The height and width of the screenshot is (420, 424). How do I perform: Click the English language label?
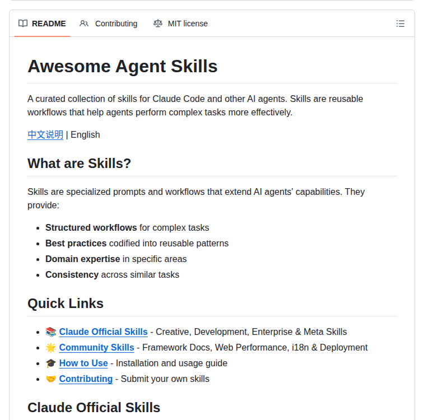pyautogui.click(x=85, y=134)
